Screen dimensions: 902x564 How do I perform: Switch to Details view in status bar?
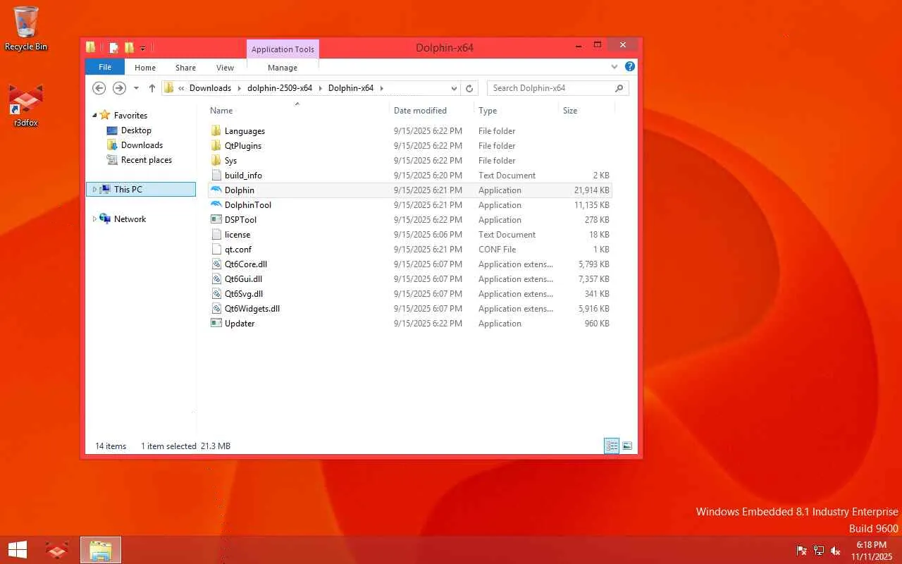click(612, 446)
